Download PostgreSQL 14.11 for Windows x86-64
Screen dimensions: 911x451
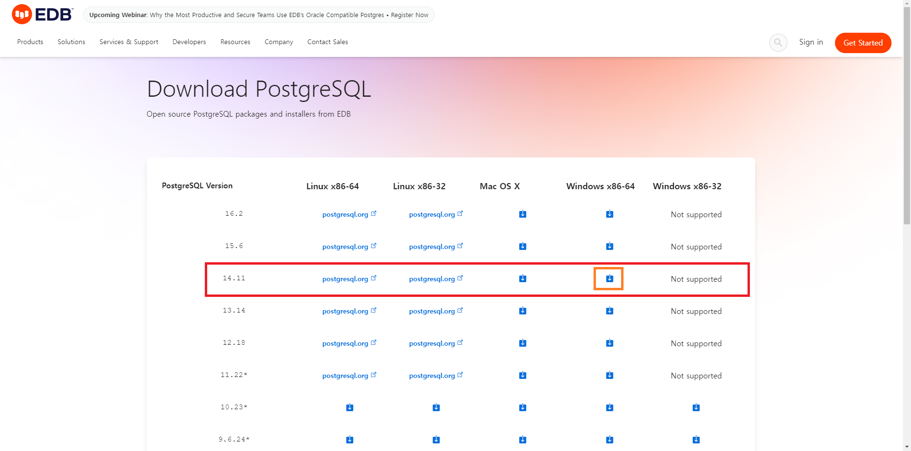(x=610, y=279)
